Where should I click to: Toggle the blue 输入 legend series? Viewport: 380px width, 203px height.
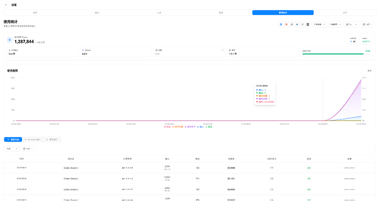200,127
